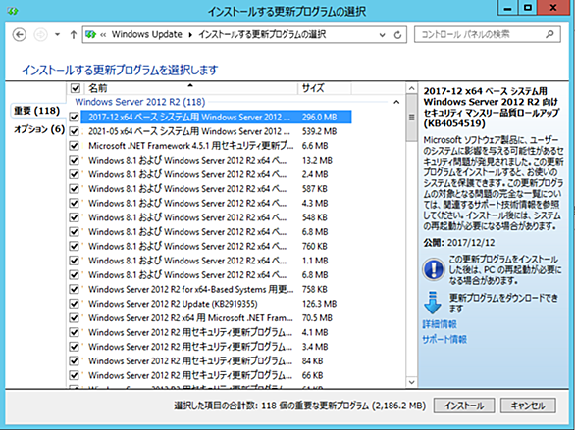Select the 760 KB Windows 8.1 row

(x=216, y=246)
